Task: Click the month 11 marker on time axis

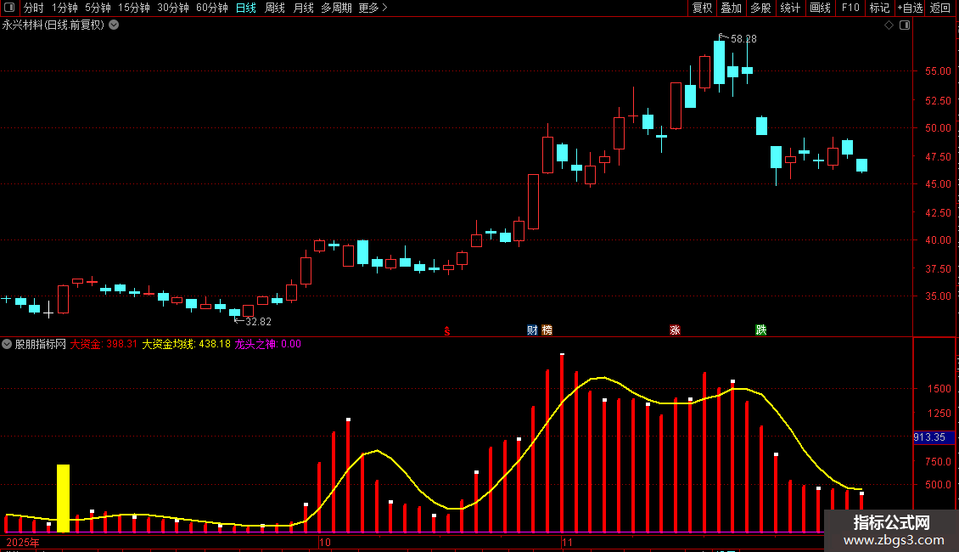Action: (x=567, y=542)
